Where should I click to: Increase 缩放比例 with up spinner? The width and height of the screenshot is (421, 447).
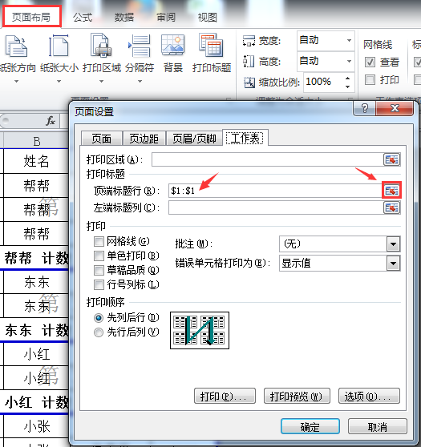347,79
